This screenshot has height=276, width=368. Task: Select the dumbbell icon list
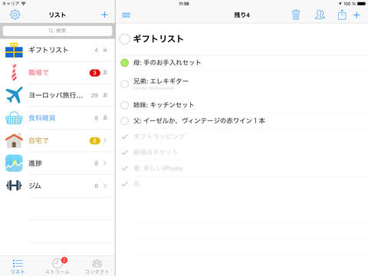[x=14, y=186]
